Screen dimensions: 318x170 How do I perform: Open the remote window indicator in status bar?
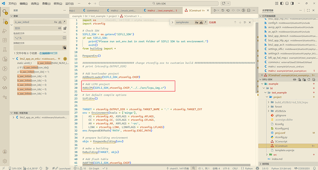point(3,168)
